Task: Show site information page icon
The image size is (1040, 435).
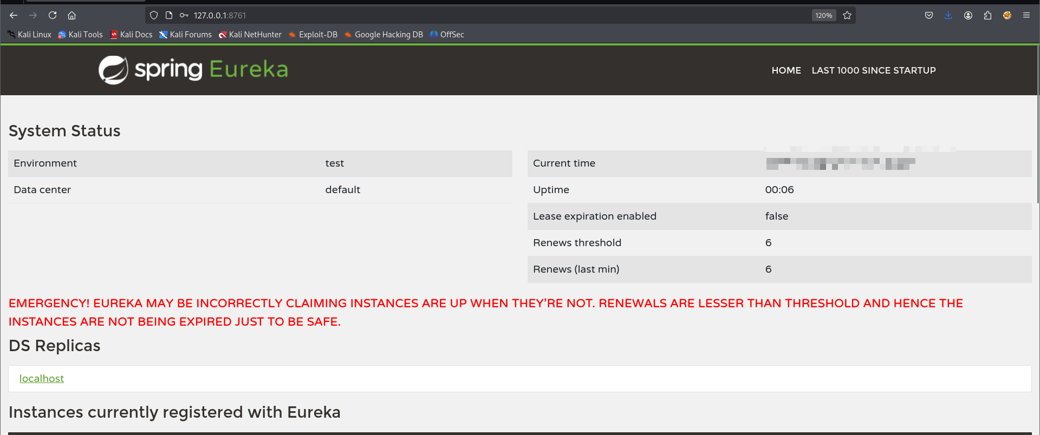Action: (x=169, y=15)
